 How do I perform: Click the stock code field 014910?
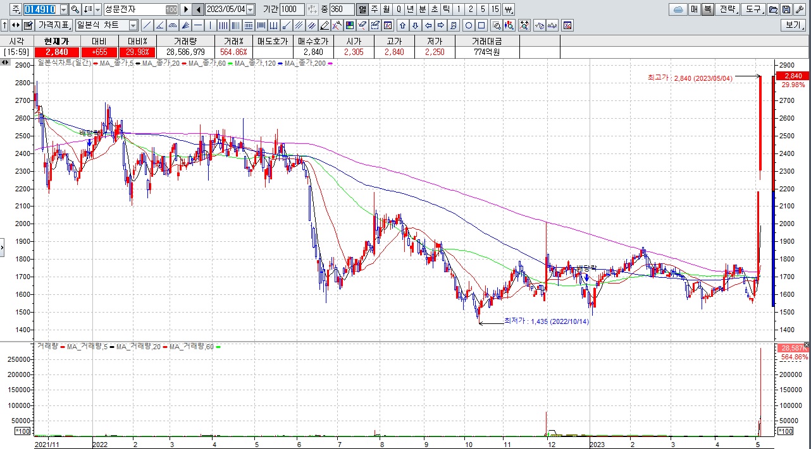tap(40, 9)
